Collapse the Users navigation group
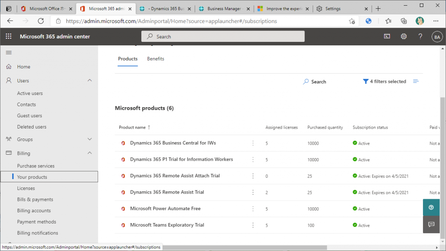The width and height of the screenshot is (446, 251). (x=90, y=81)
